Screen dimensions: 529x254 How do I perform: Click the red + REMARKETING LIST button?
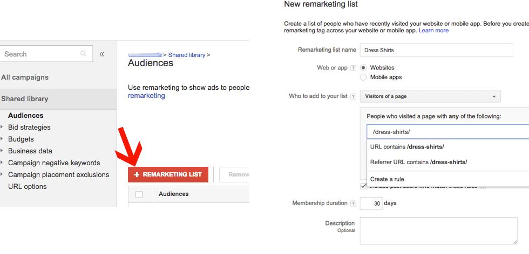168,174
